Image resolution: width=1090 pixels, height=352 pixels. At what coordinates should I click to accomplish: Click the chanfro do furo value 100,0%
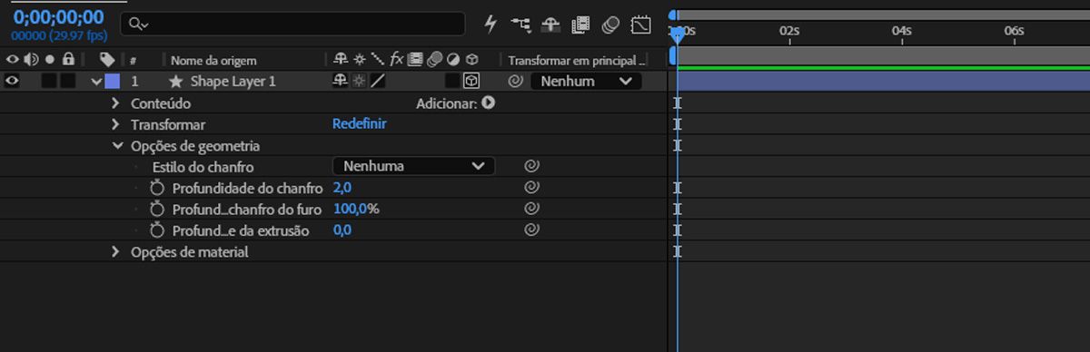click(x=356, y=209)
